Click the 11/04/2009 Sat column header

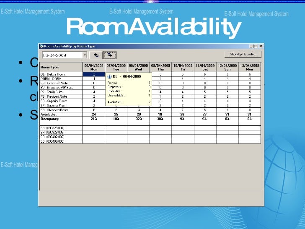pyautogui.click(x=205, y=67)
